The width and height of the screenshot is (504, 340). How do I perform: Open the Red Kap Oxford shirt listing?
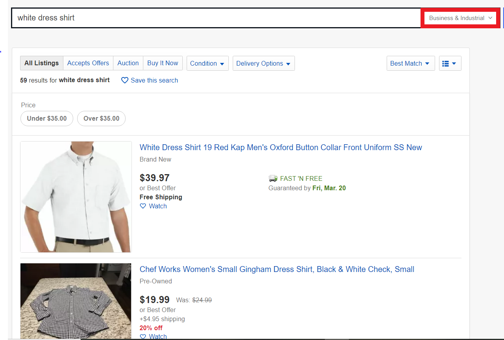[x=281, y=147]
